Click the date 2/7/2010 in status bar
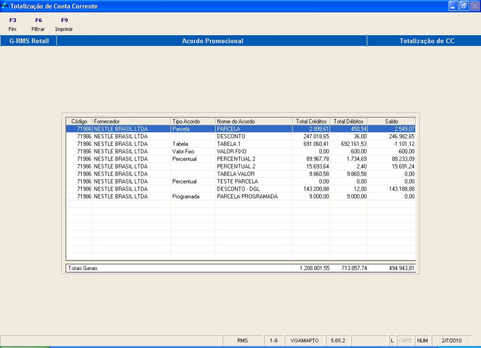 pos(451,341)
